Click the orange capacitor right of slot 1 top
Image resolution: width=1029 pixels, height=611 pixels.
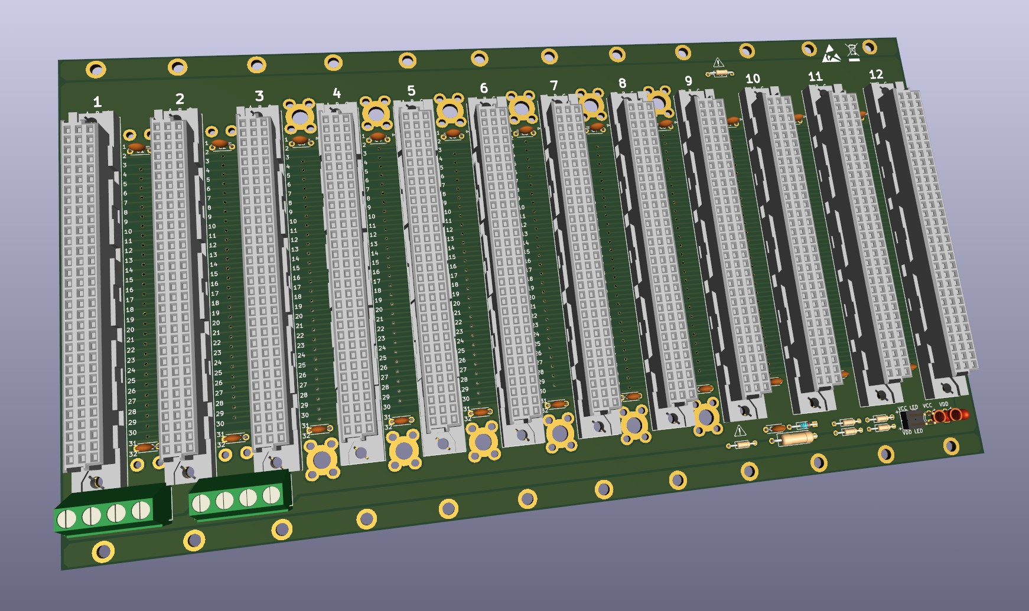[136, 146]
